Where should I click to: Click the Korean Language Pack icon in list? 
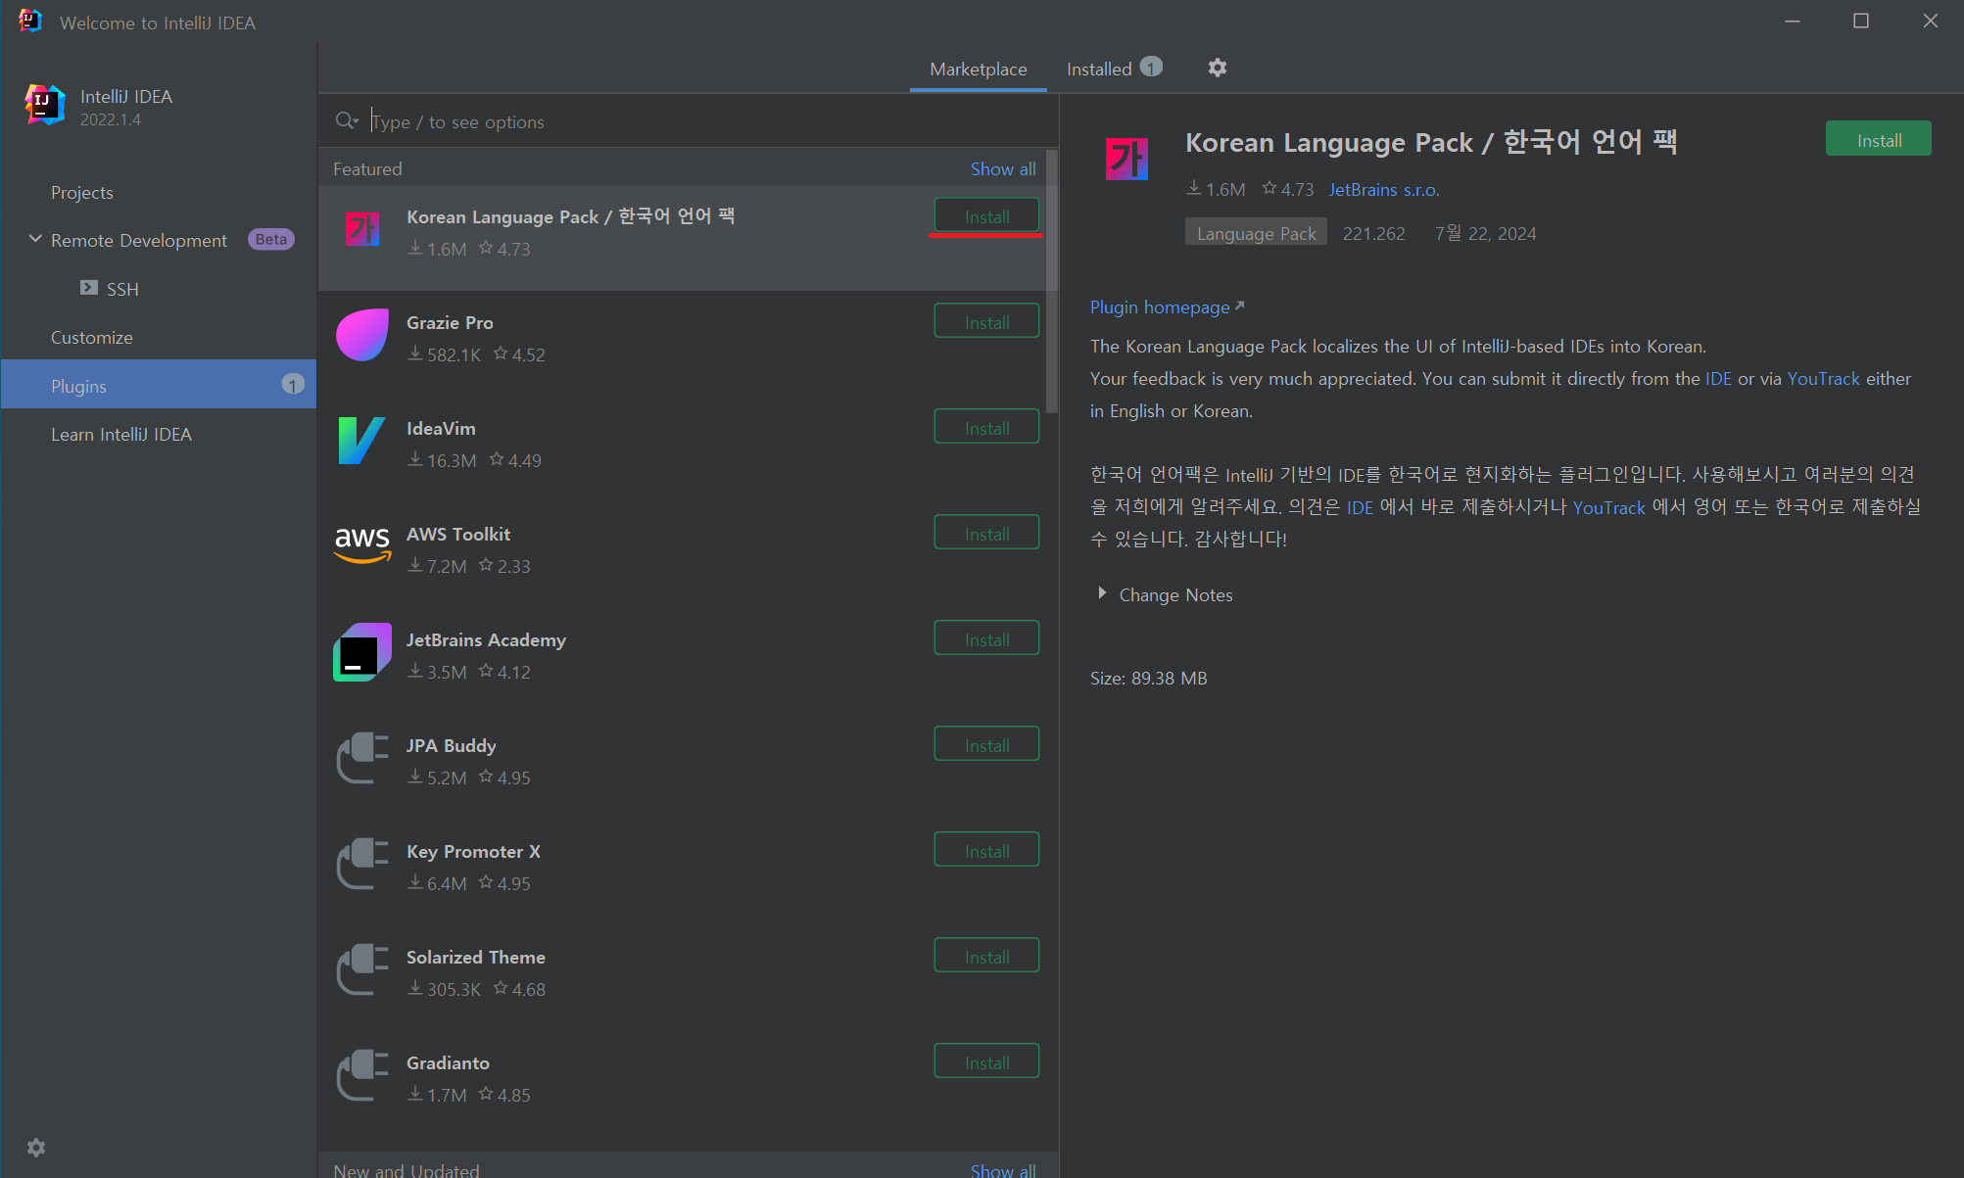click(362, 230)
